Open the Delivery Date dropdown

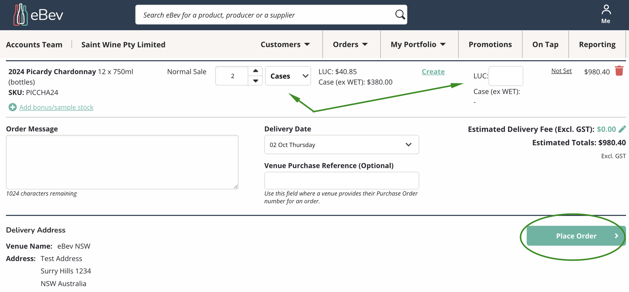pyautogui.click(x=341, y=145)
